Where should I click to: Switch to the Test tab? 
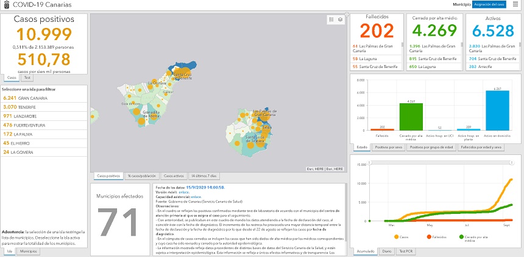click(28, 78)
